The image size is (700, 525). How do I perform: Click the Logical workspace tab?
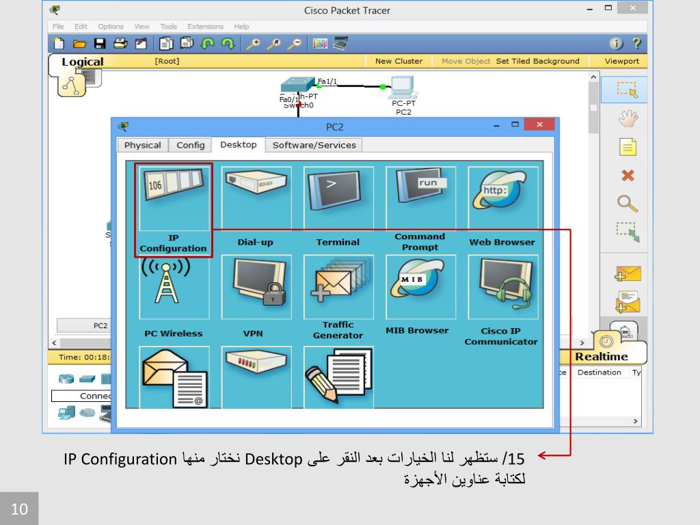(x=83, y=62)
